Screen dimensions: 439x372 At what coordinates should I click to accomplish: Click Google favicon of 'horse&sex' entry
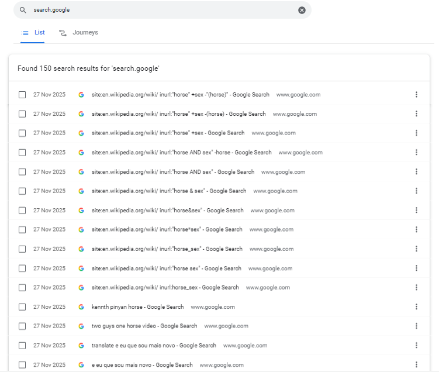(81, 211)
